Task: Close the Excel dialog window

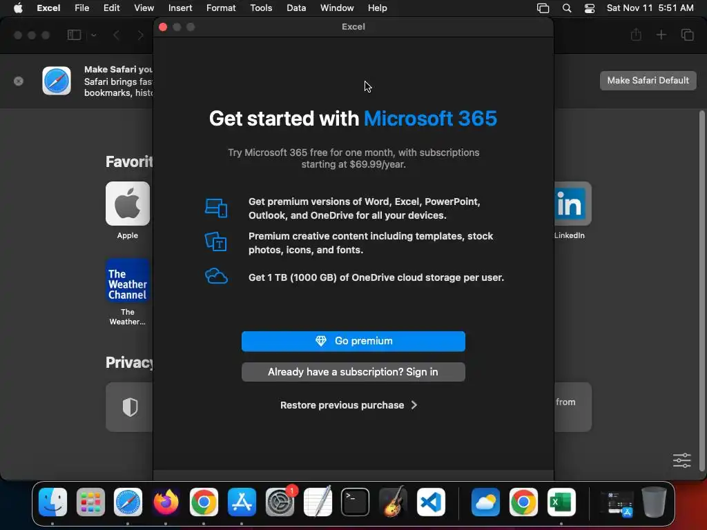Action: coord(163,27)
